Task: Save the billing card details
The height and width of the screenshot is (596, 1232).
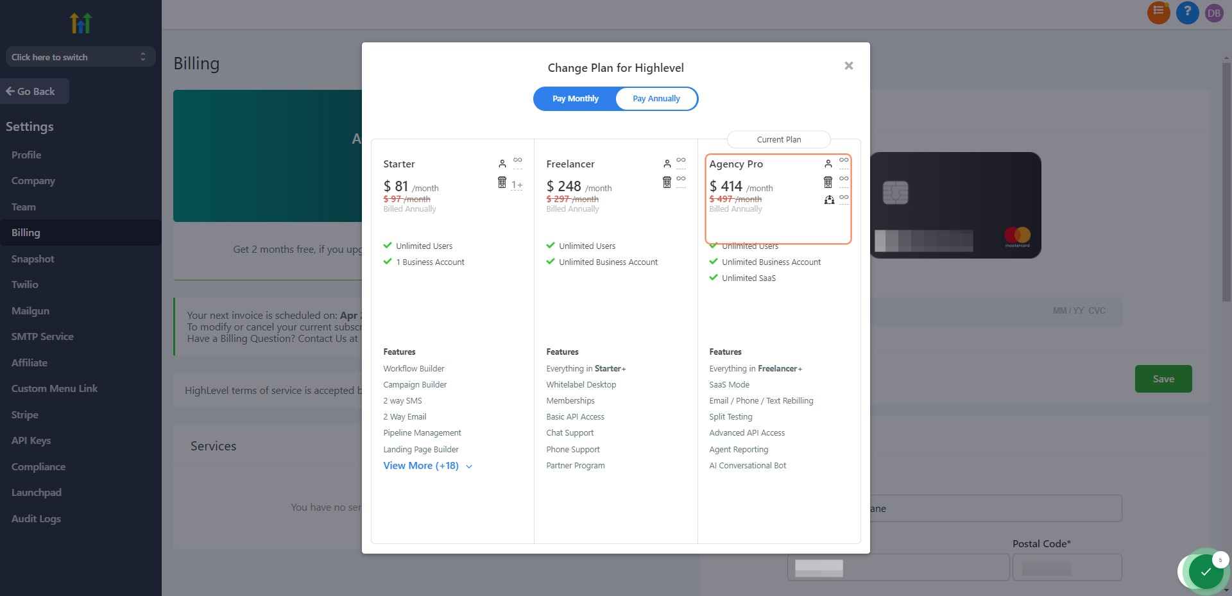Action: pyautogui.click(x=1163, y=379)
